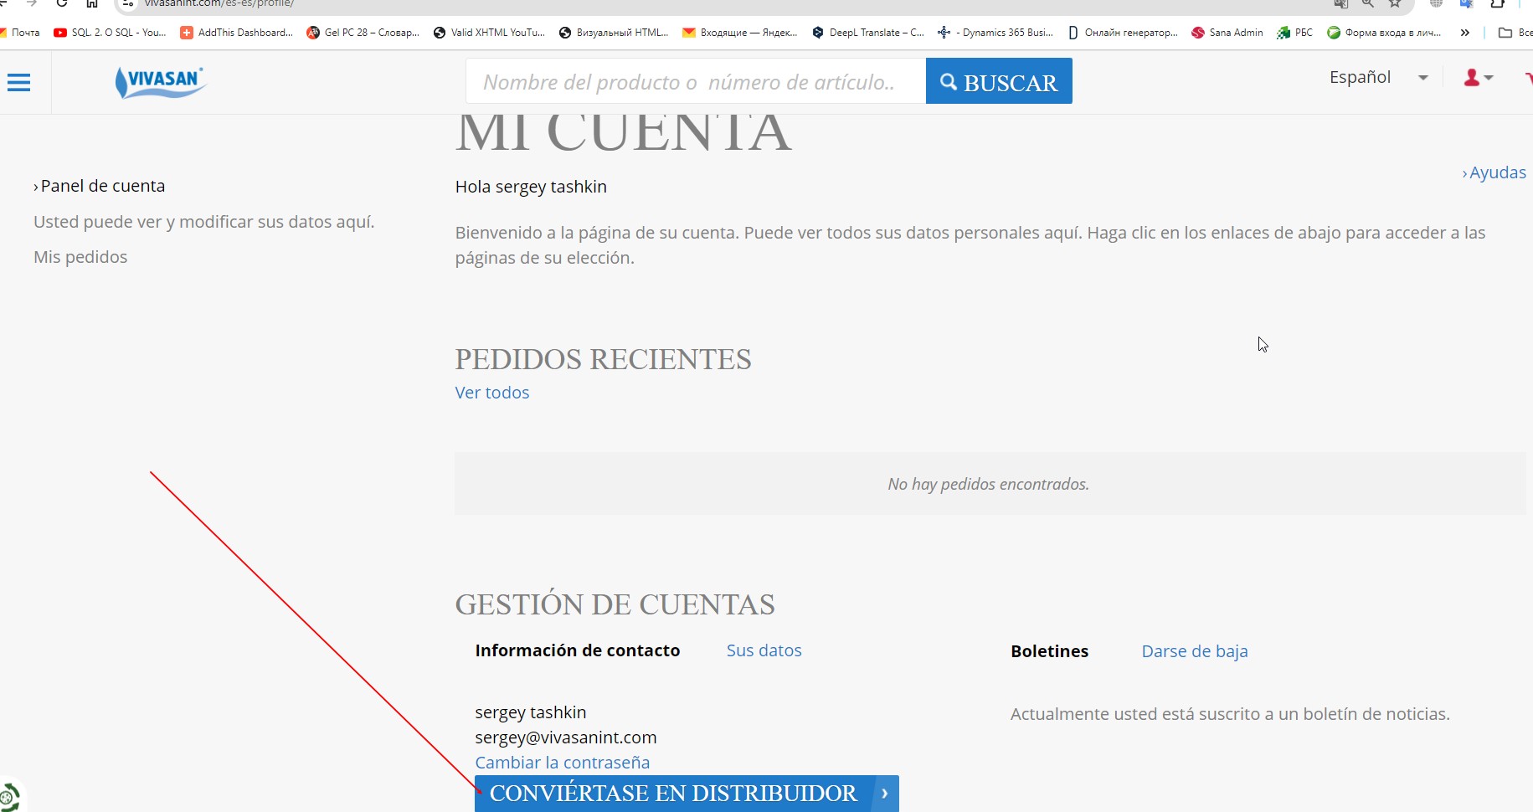This screenshot has width=1533, height=812.
Task: Open the Входящие Яндекс bookmark
Action: [740, 33]
